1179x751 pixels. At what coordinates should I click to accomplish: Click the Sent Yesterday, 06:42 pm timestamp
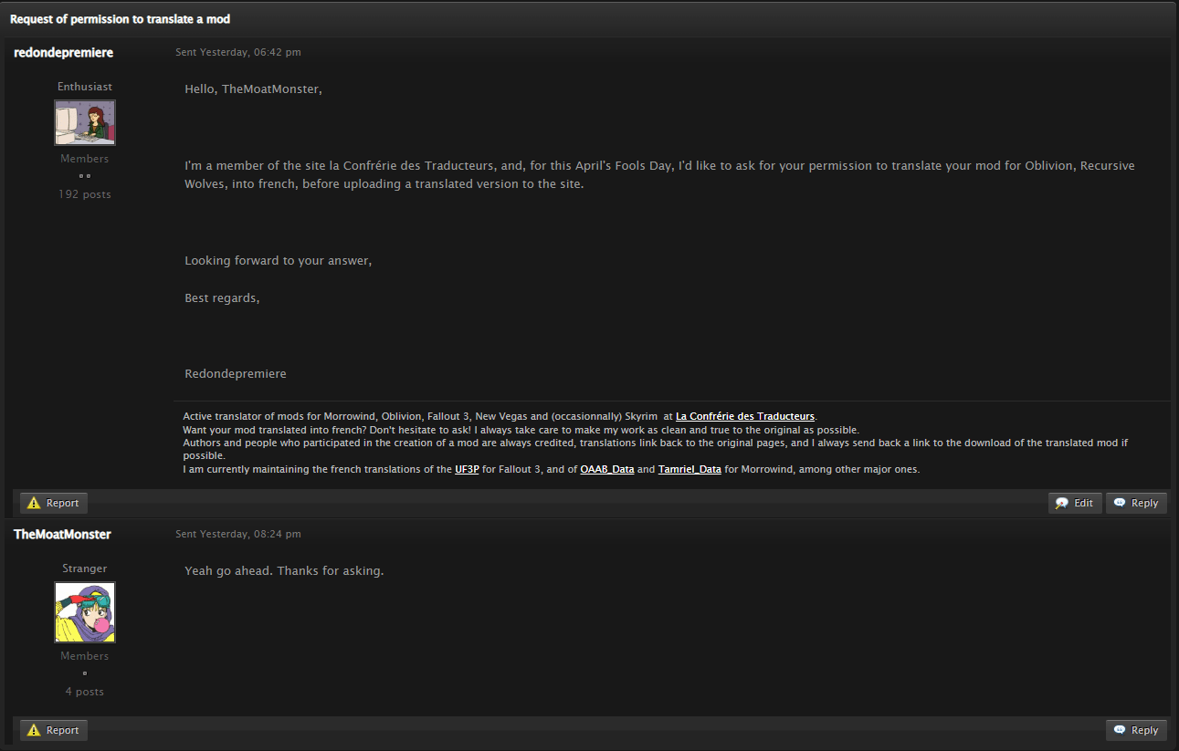(x=238, y=53)
